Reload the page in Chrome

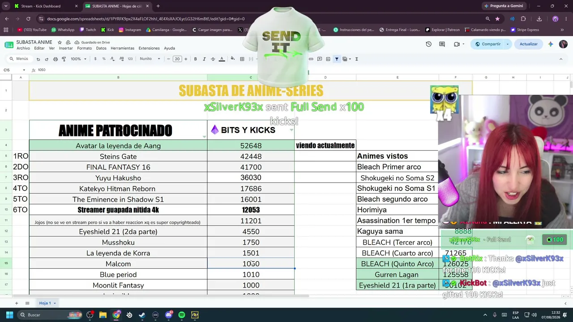point(28,19)
